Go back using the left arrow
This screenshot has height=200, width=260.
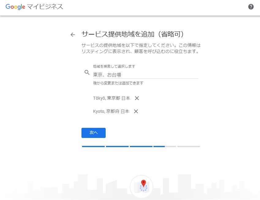point(73,35)
